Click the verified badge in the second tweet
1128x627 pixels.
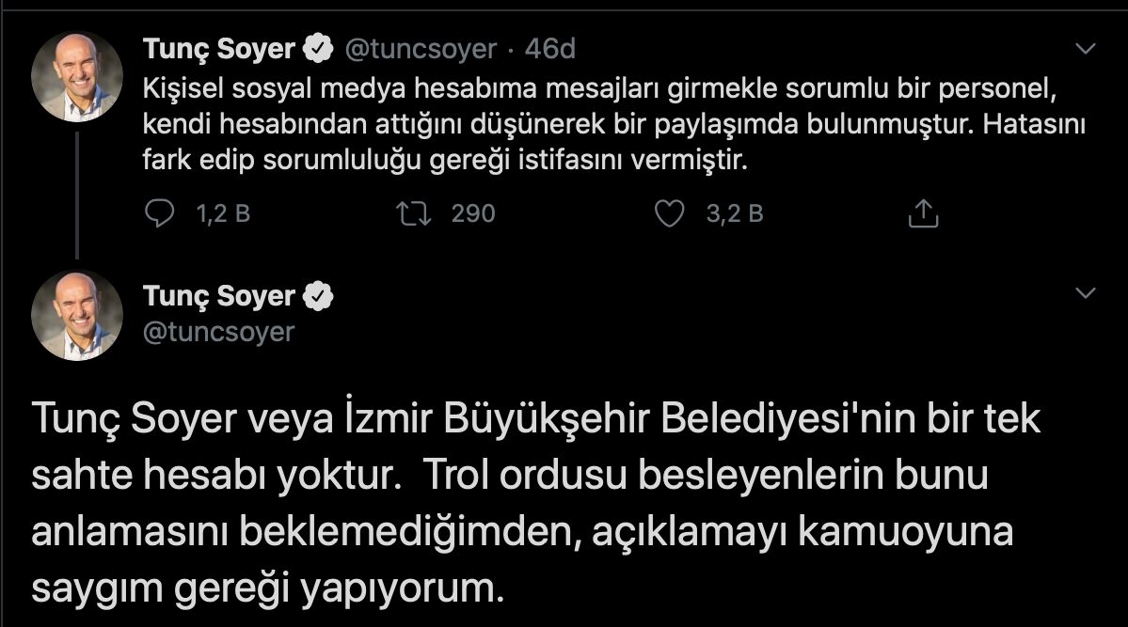[x=320, y=296]
